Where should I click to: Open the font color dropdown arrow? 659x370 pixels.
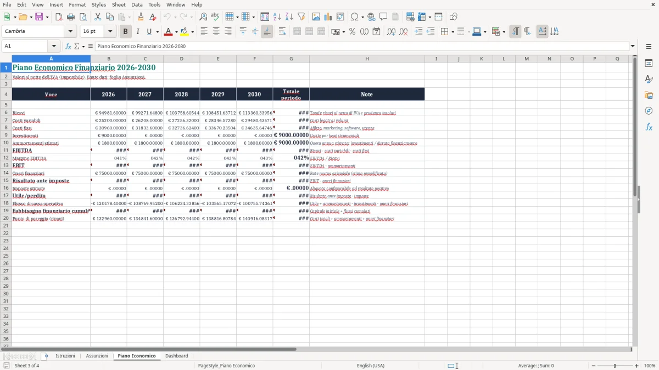[176, 32]
